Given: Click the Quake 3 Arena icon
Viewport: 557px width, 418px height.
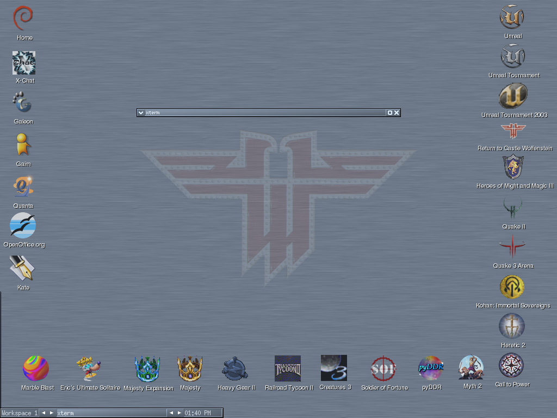Looking at the screenshot, I should 512,247.
